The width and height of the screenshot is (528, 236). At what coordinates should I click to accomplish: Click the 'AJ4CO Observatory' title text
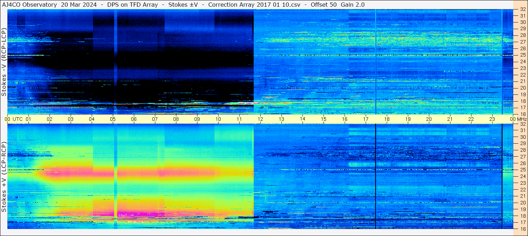pyautogui.click(x=29, y=5)
